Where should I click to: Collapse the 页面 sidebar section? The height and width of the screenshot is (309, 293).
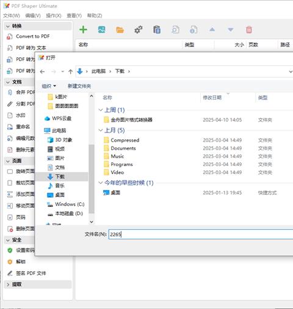pos(8,161)
